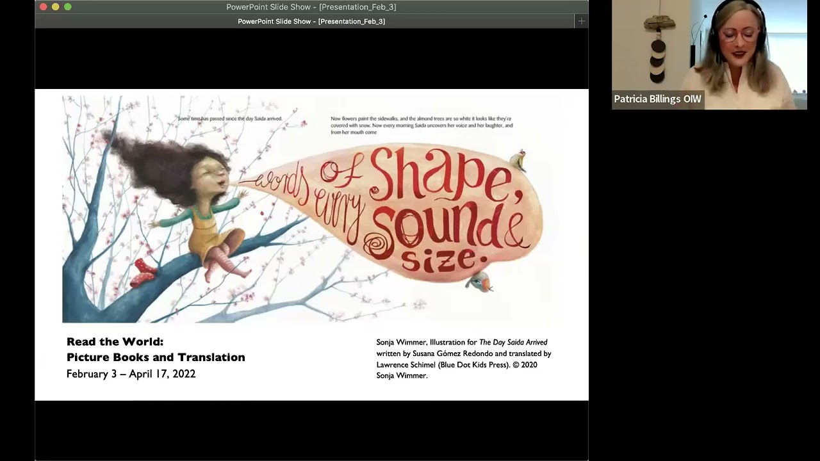This screenshot has width=820, height=461.
Task: Click the 'February 3 – April 17, 2022' date
Action: click(131, 374)
